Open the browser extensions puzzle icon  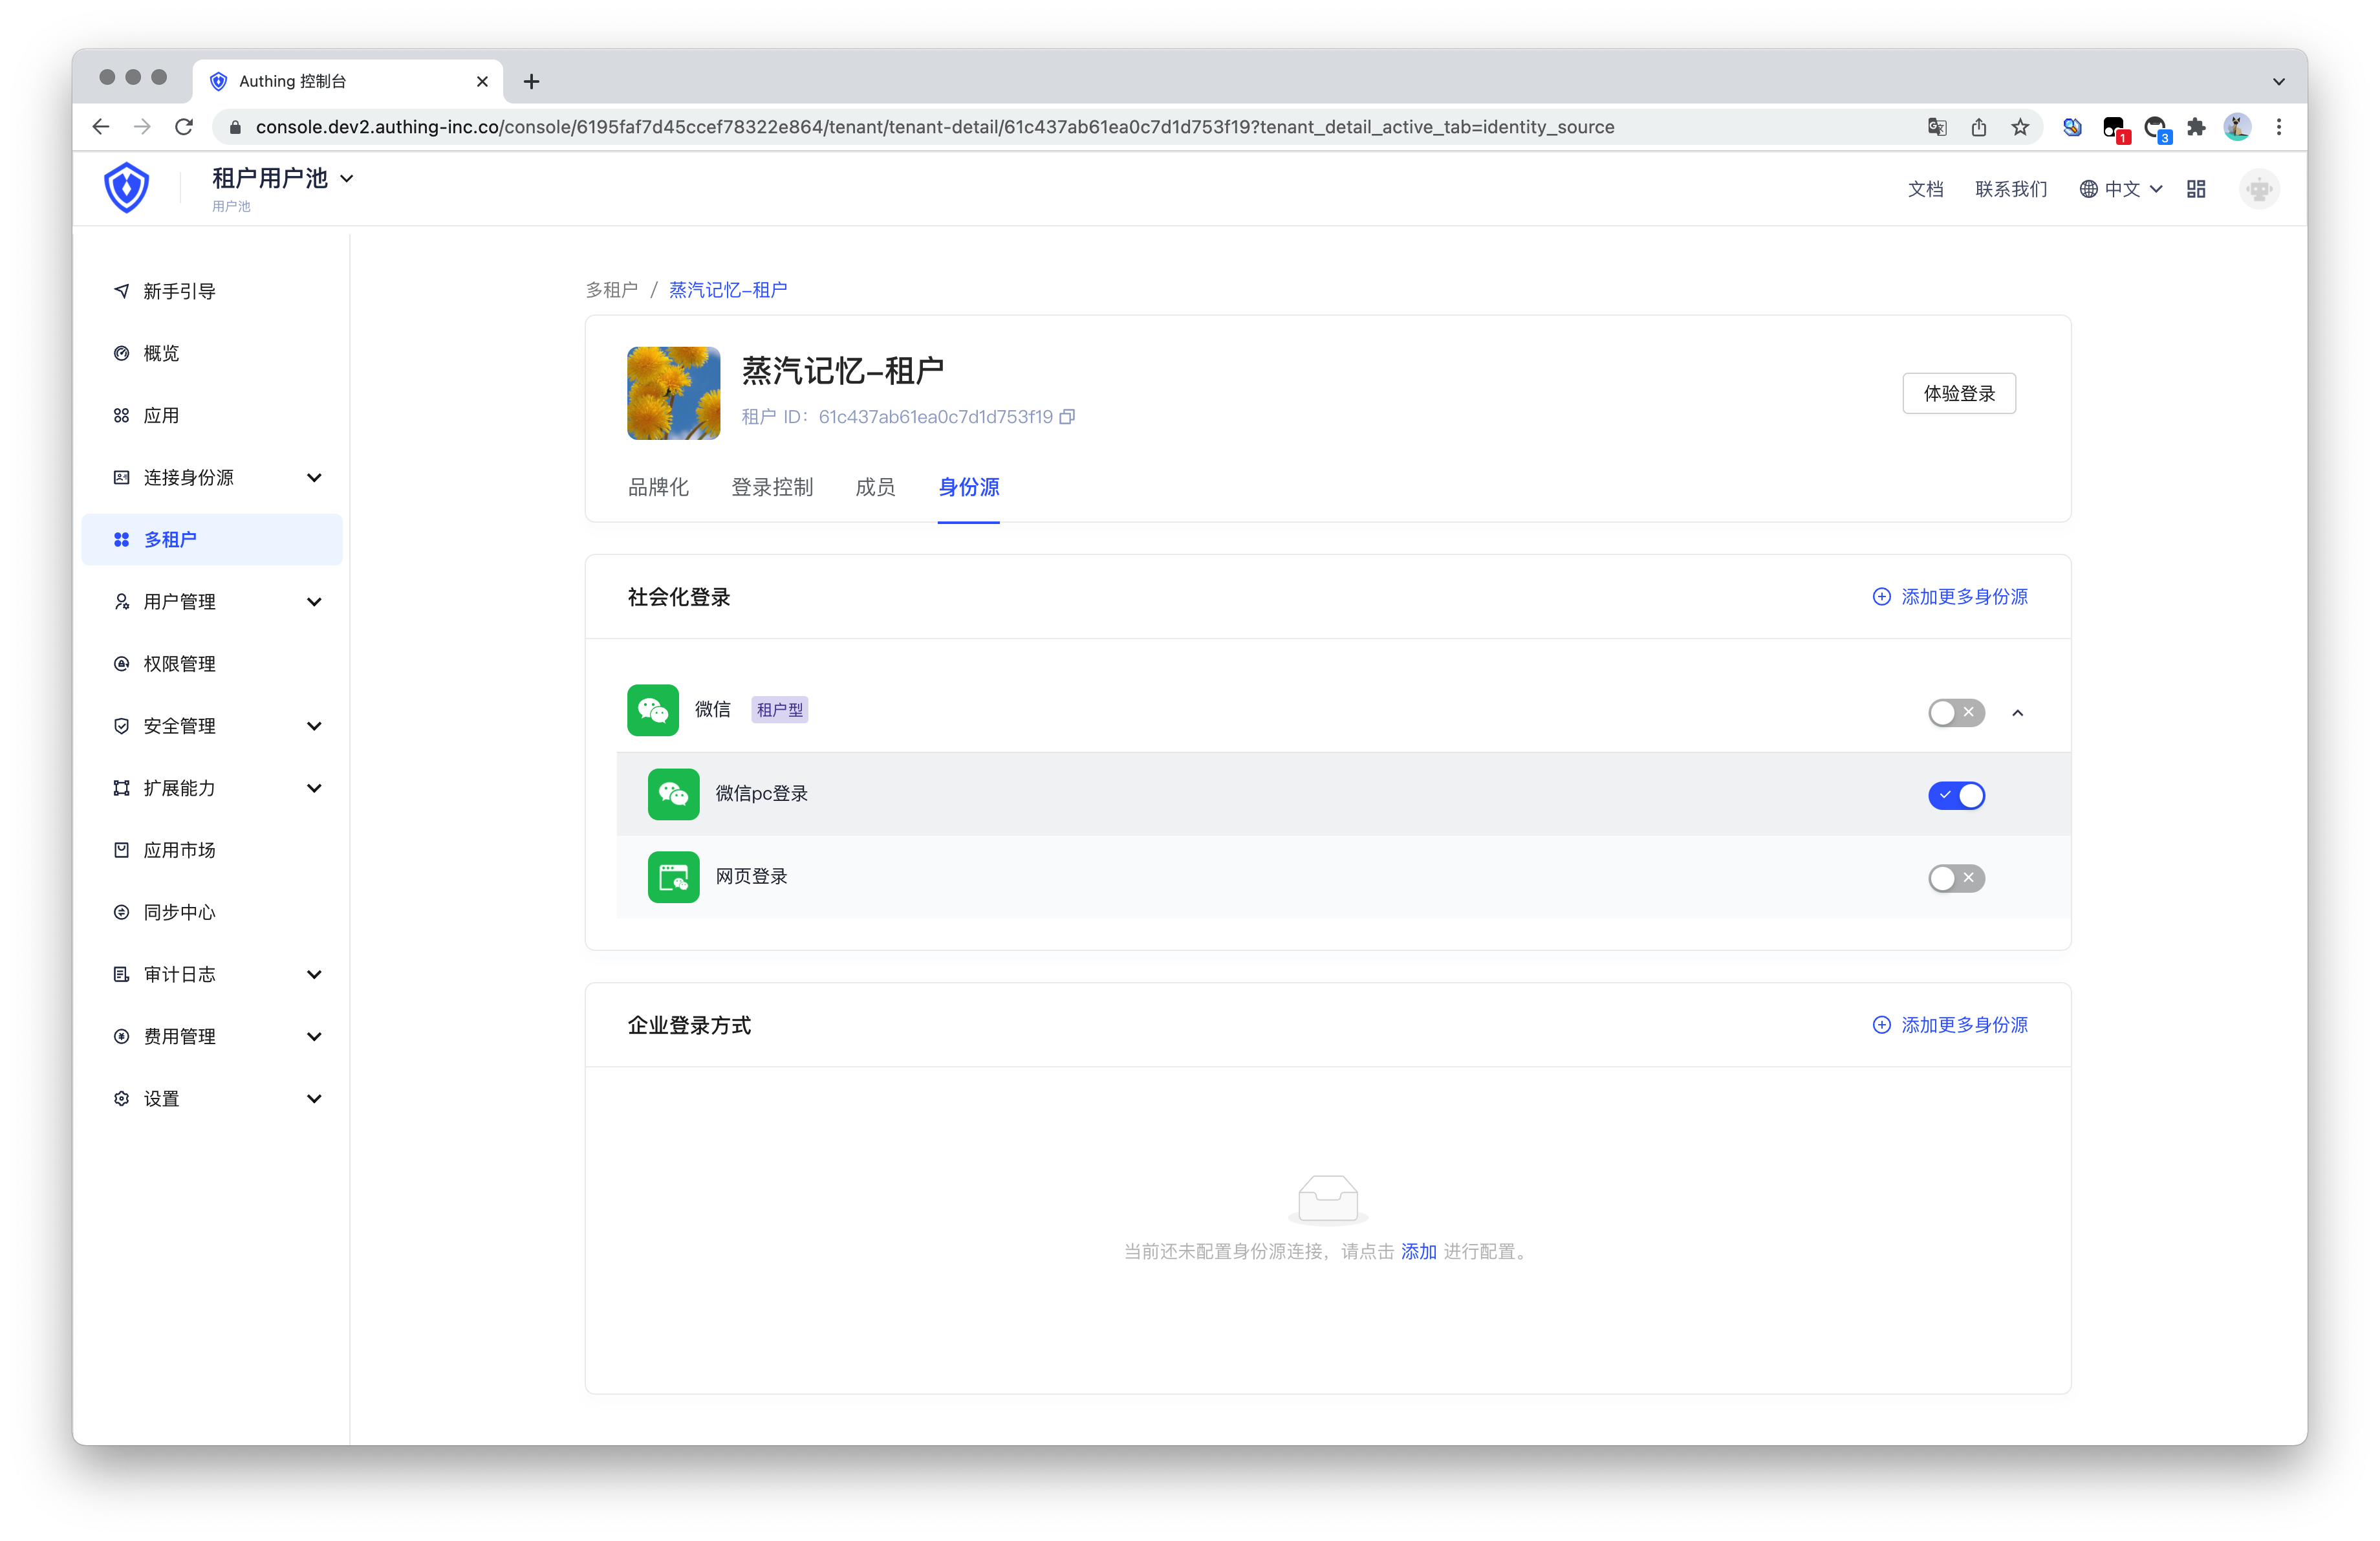[x=2196, y=127]
